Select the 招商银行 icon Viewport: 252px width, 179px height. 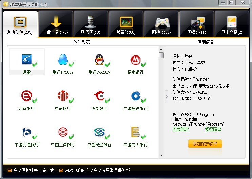click(x=136, y=60)
